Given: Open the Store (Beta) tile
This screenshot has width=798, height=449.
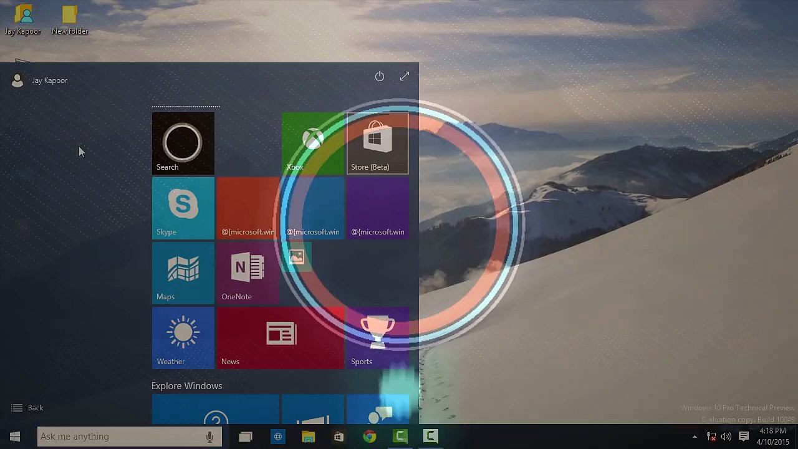Looking at the screenshot, I should coord(377,143).
